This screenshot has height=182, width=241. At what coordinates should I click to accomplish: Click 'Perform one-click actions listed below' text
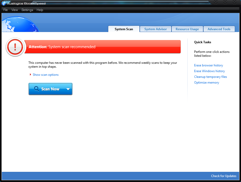[212, 54]
